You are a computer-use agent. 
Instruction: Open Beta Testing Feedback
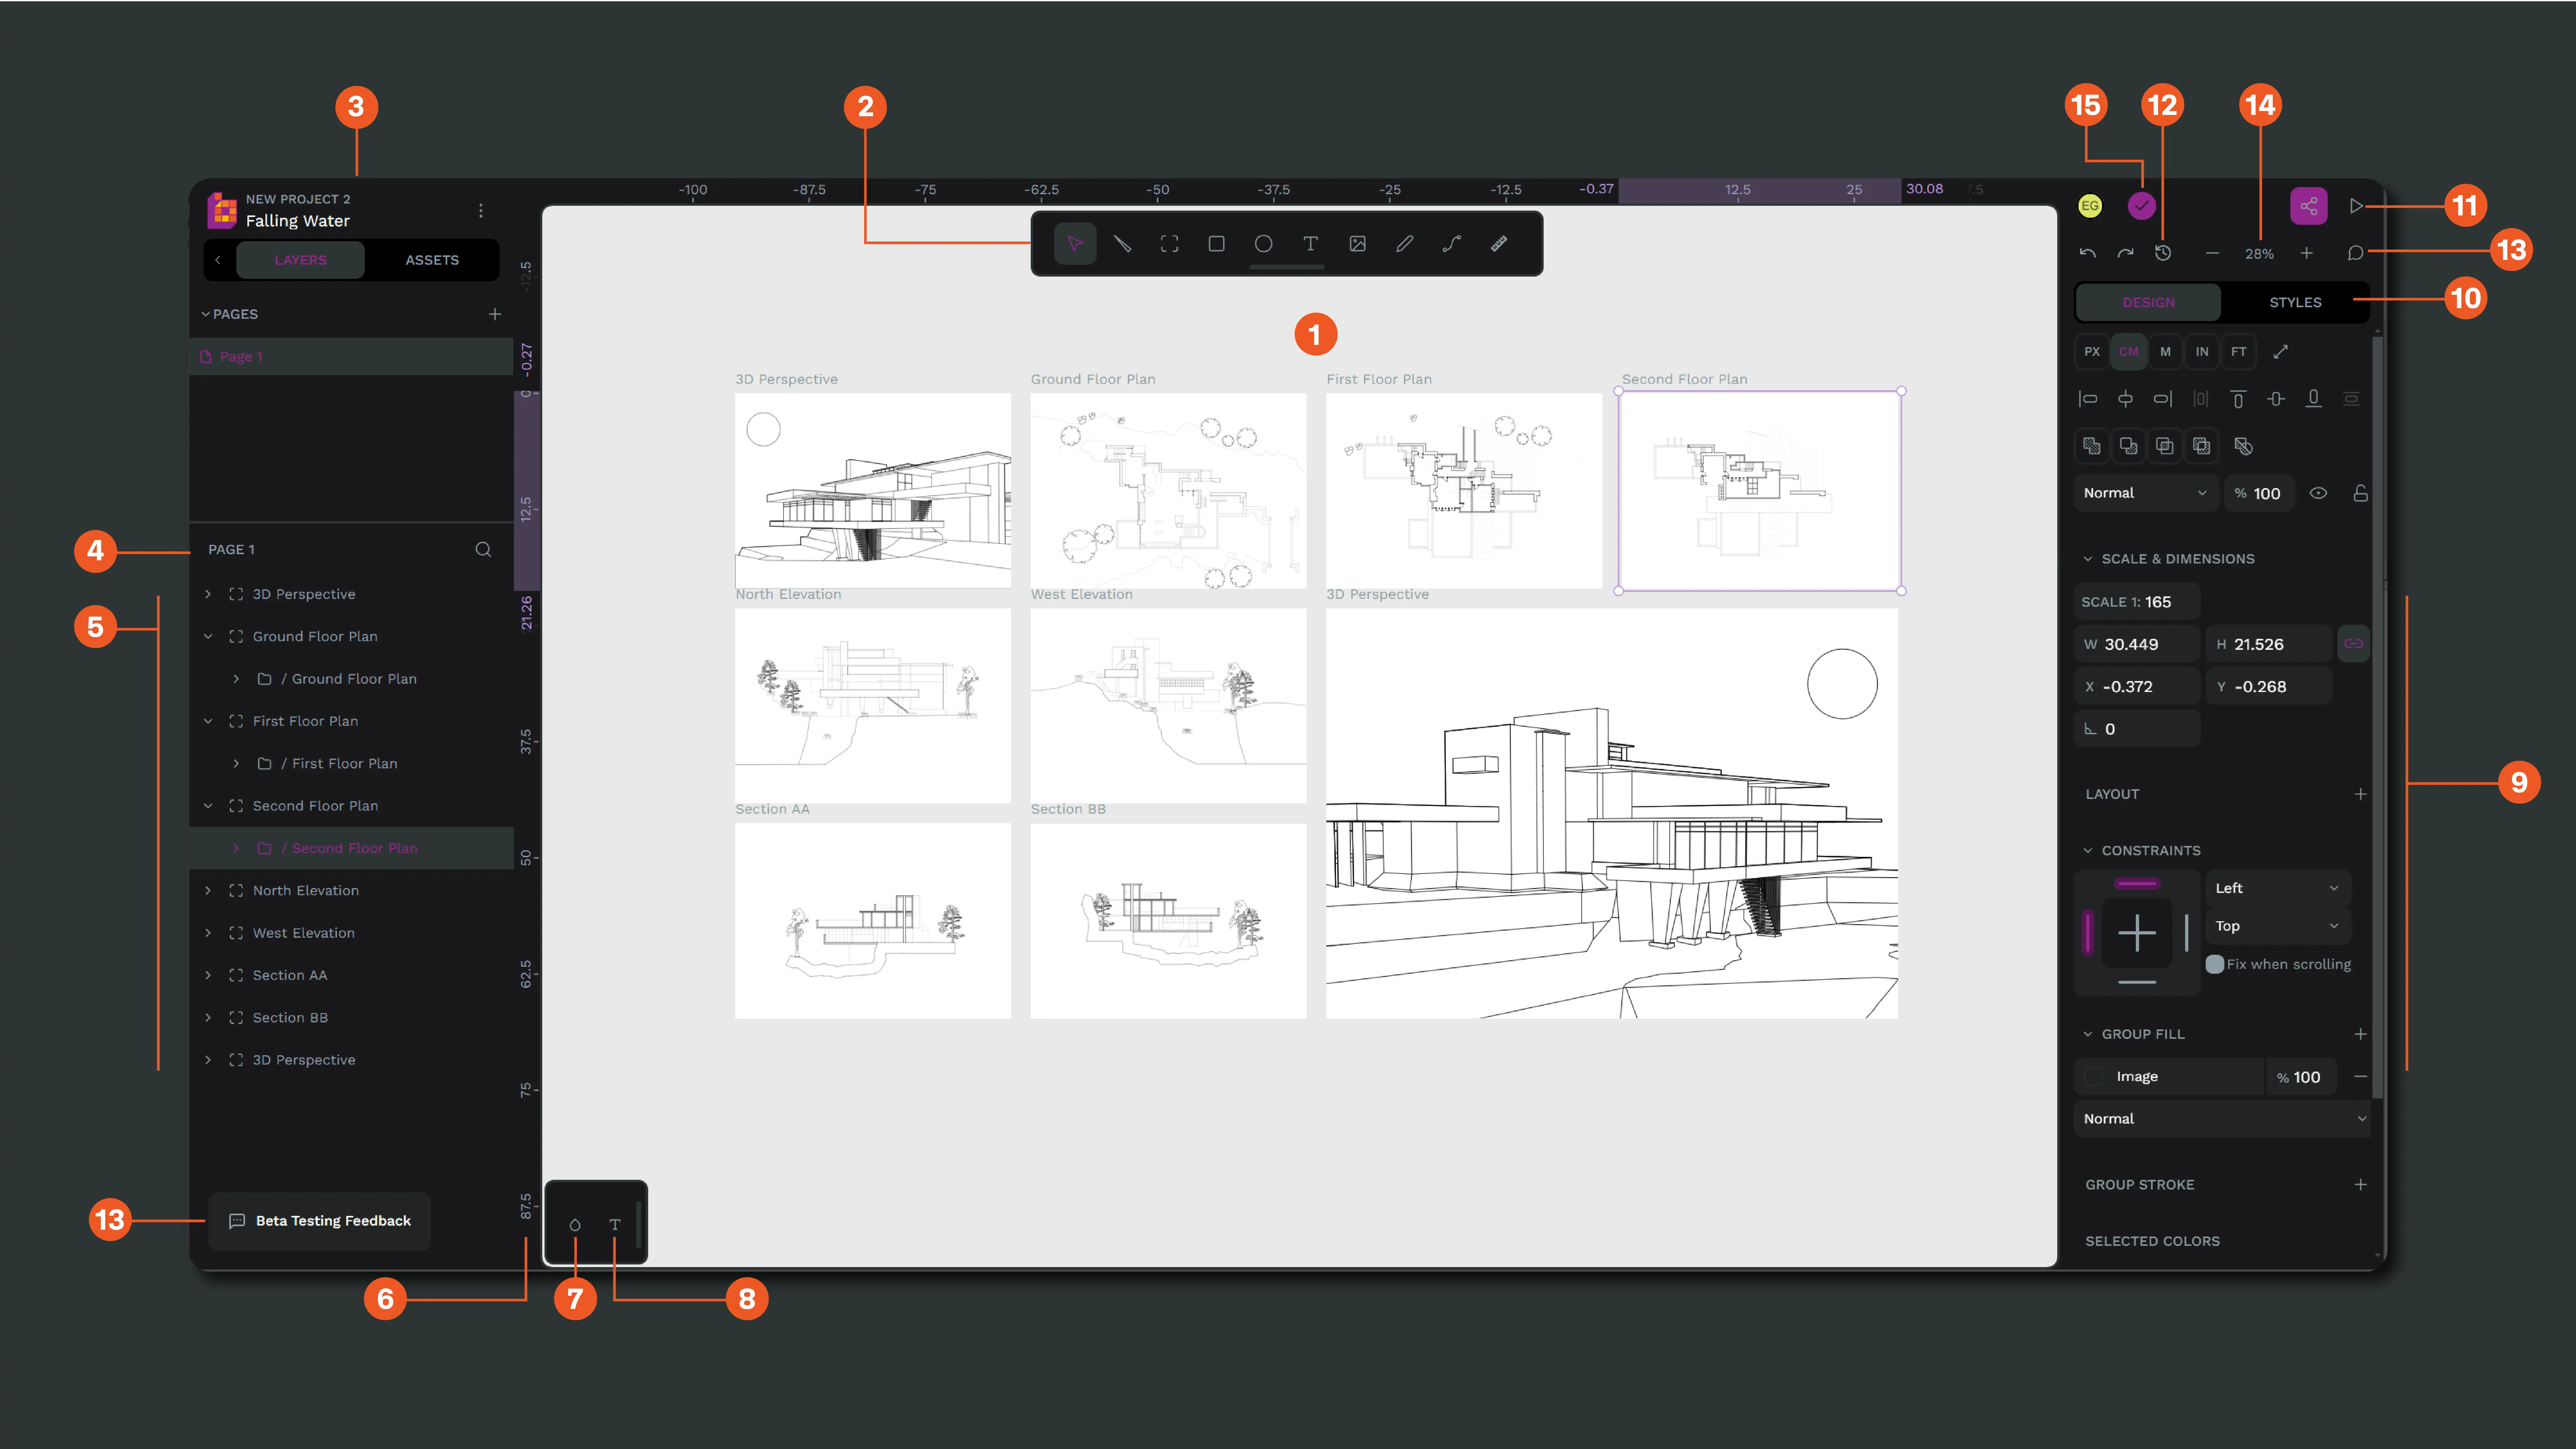click(319, 1221)
